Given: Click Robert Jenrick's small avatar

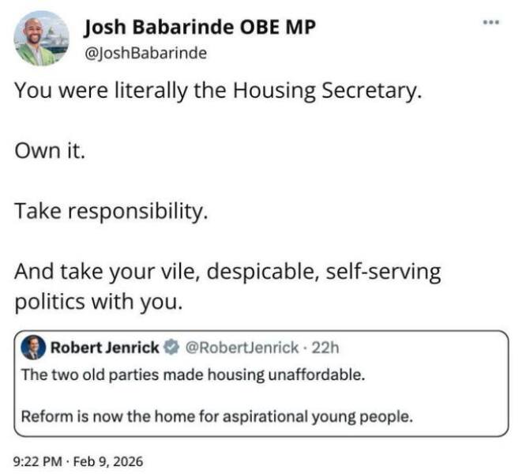Looking at the screenshot, I should (x=33, y=347).
